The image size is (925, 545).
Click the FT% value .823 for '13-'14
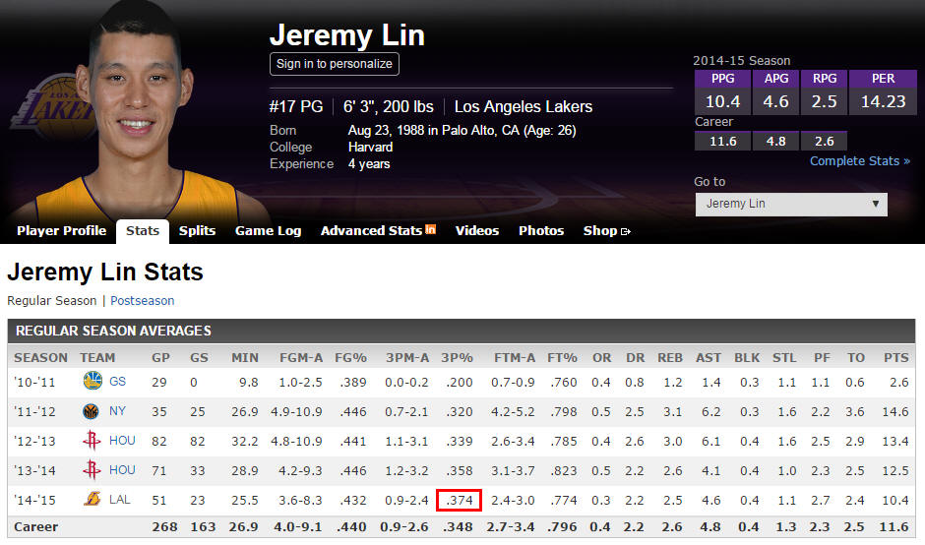pyautogui.click(x=564, y=470)
